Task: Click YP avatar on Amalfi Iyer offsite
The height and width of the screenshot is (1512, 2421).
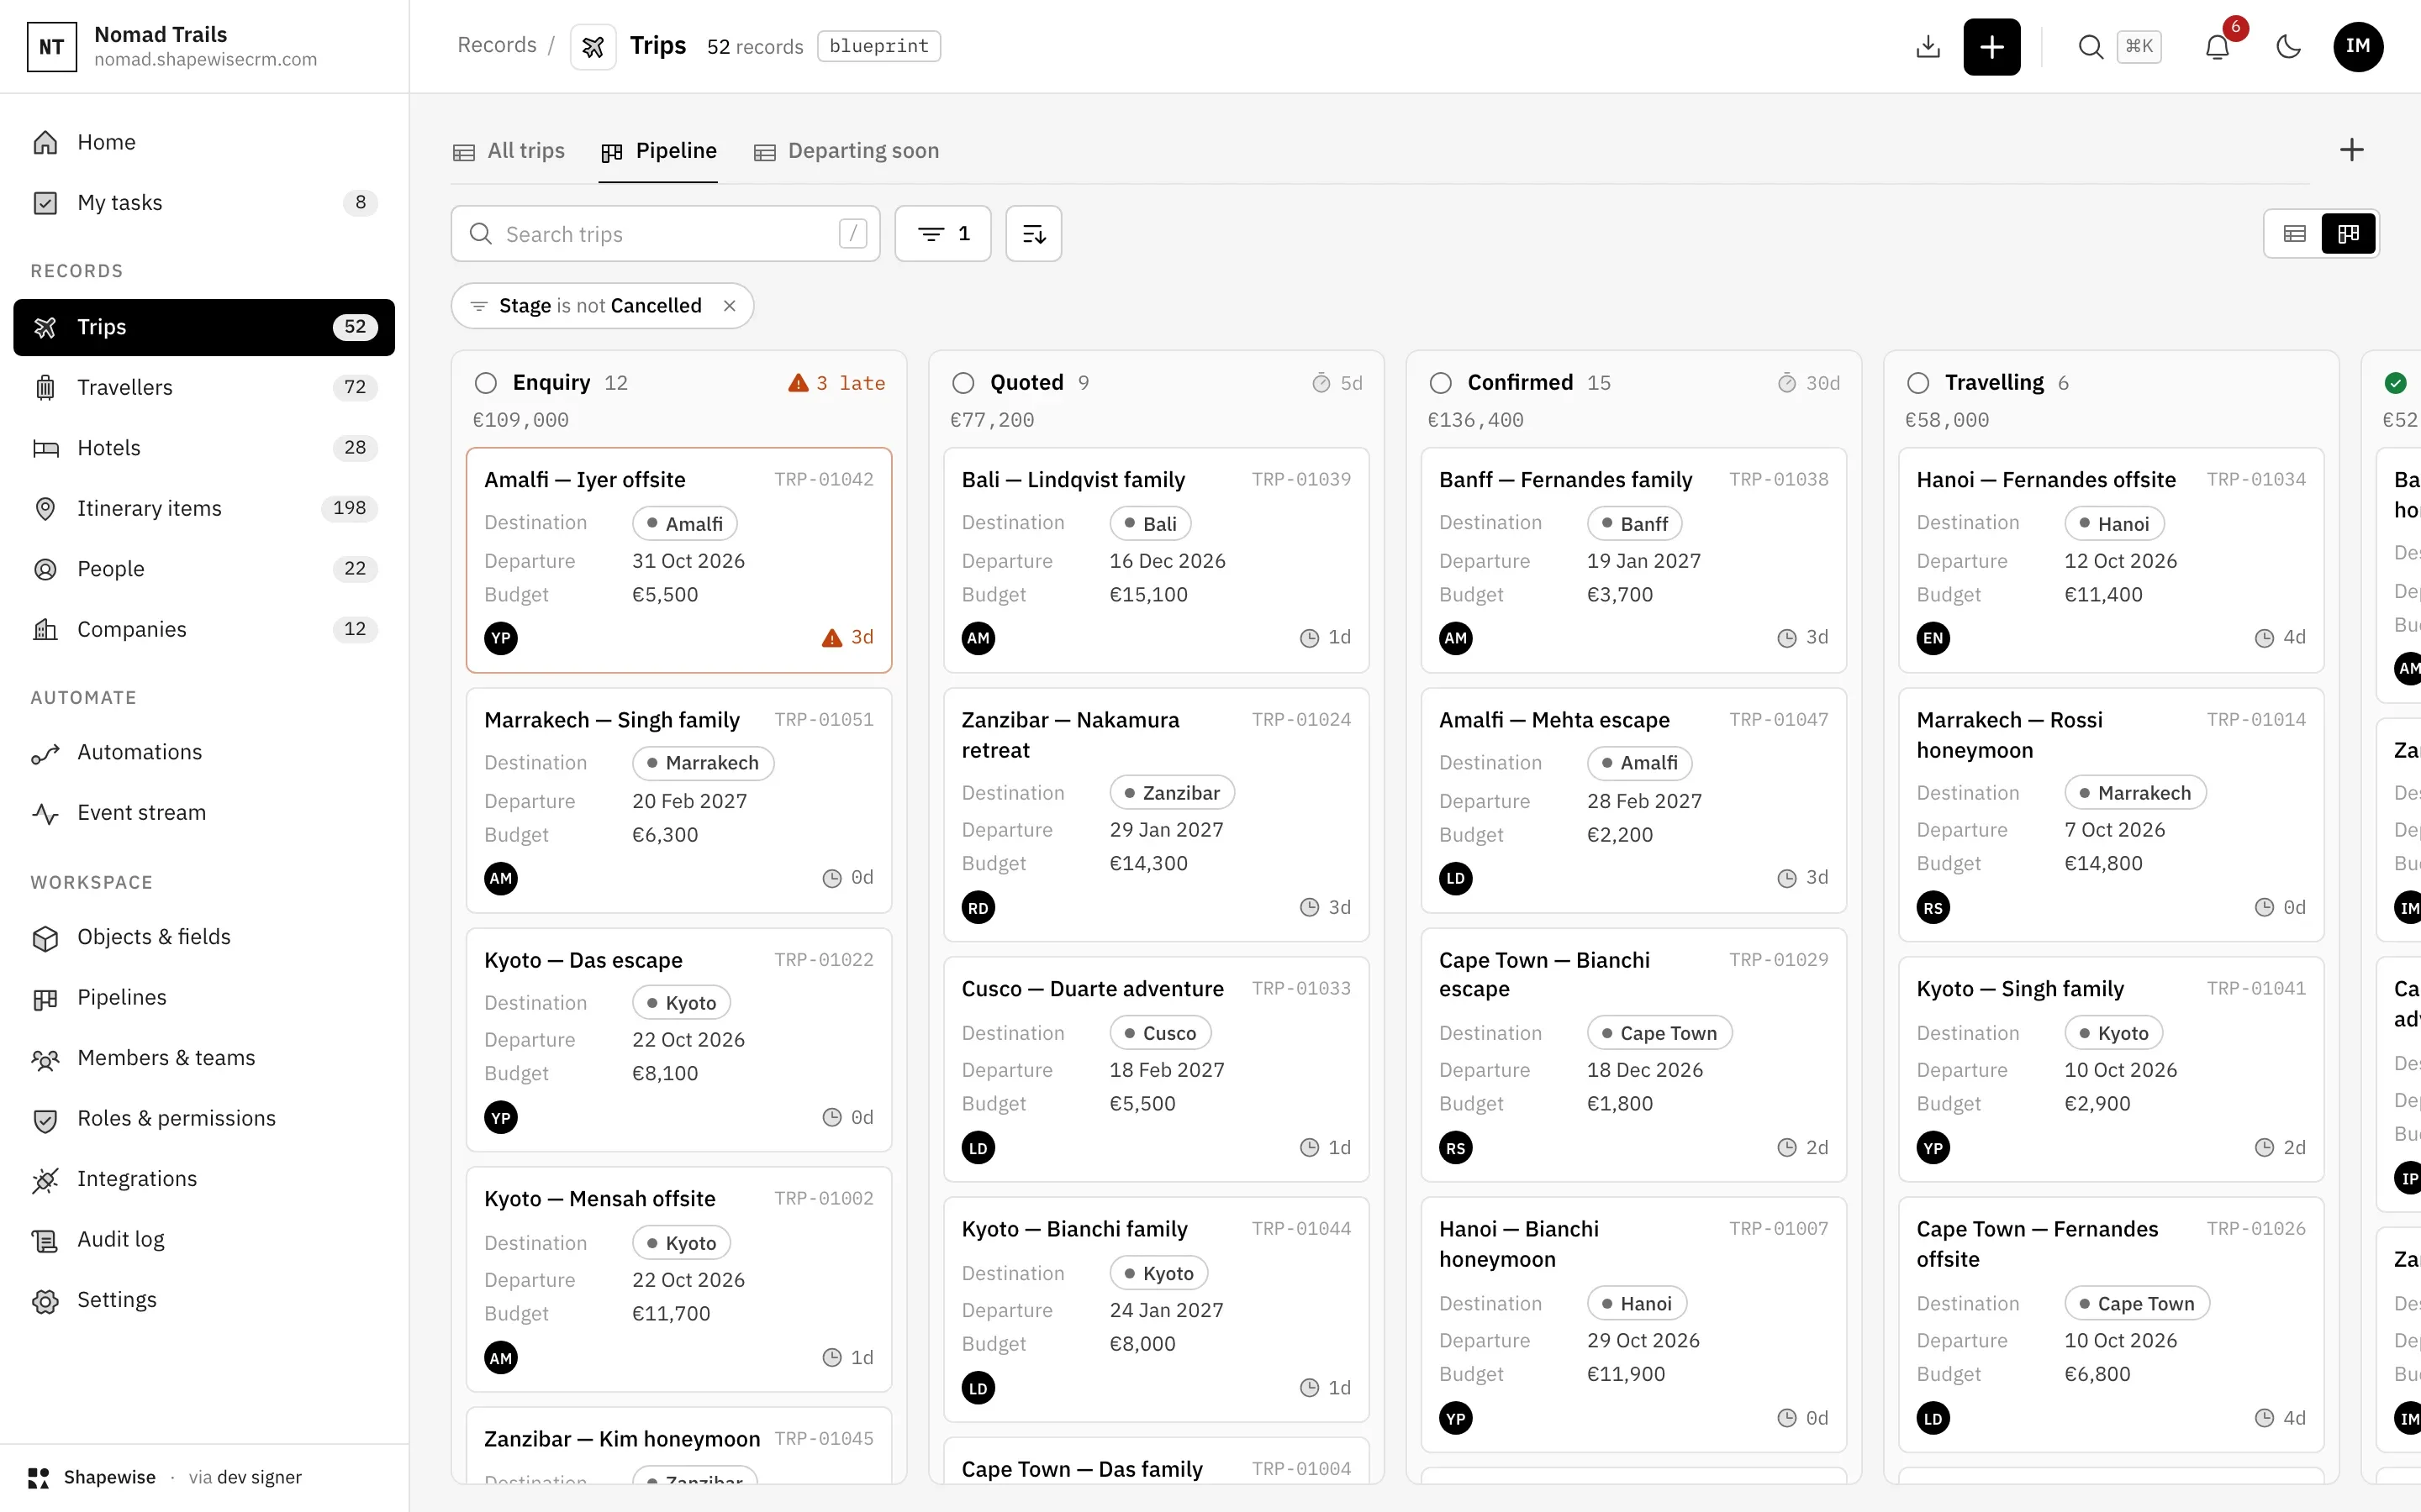Action: (x=501, y=638)
